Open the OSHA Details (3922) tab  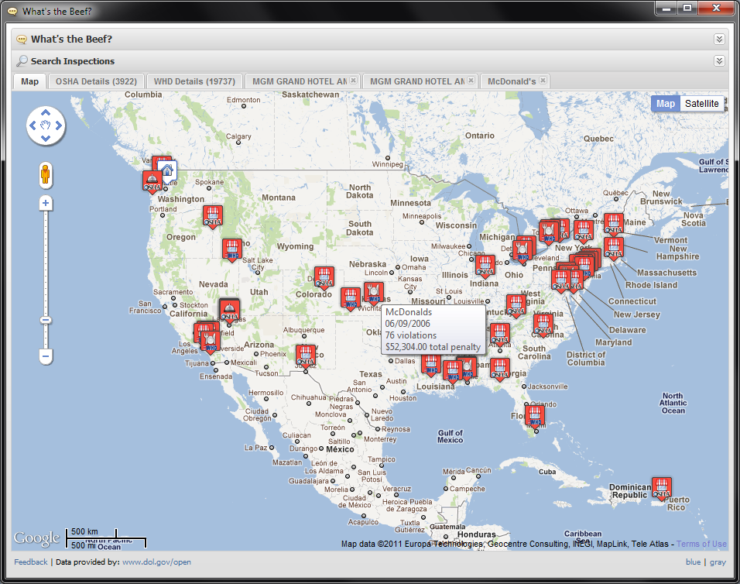tap(96, 81)
